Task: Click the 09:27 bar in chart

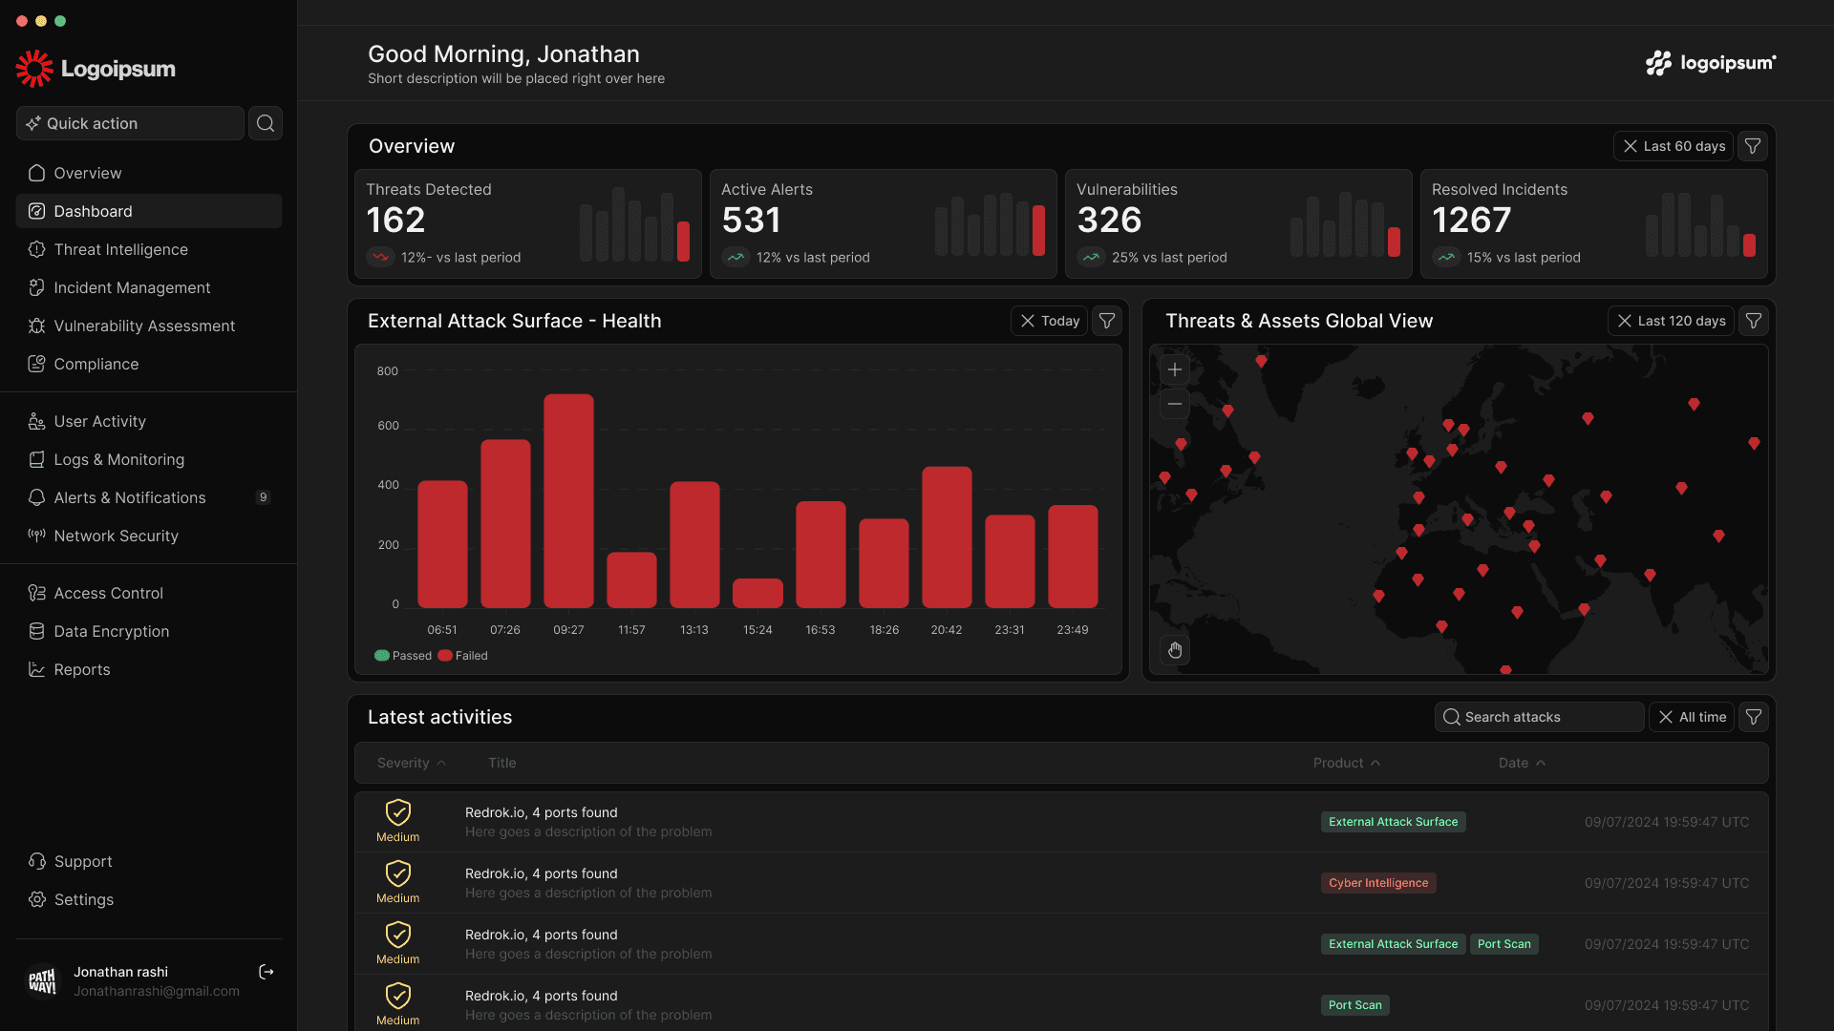Action: pyautogui.click(x=568, y=501)
